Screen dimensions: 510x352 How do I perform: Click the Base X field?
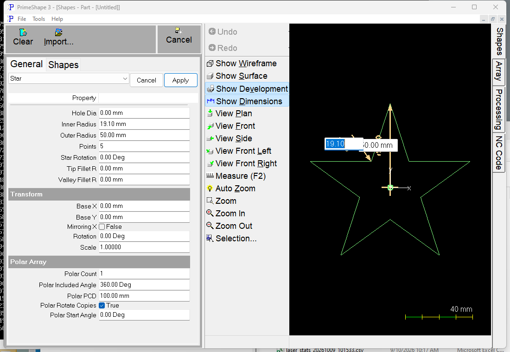click(144, 206)
